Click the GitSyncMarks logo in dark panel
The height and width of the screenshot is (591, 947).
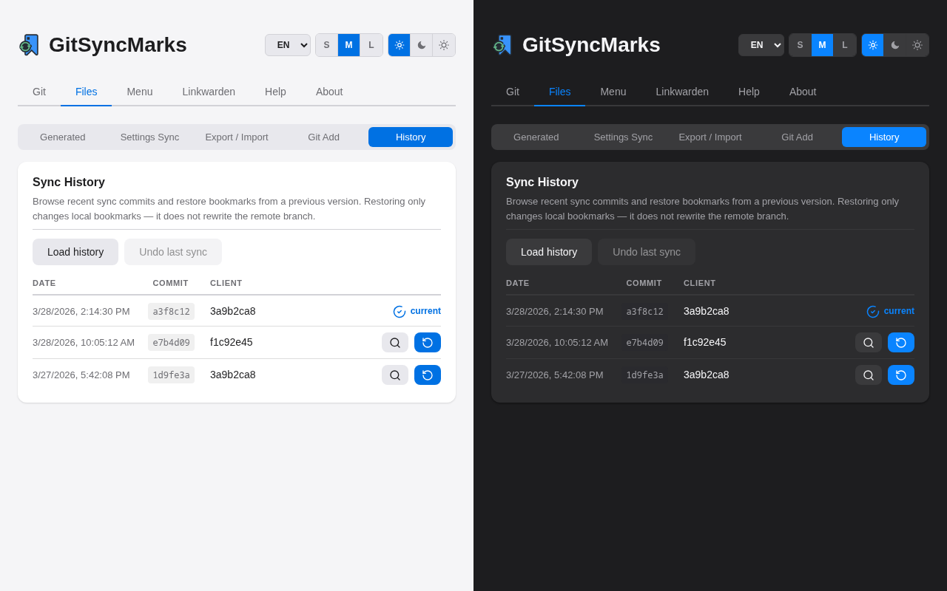tap(502, 45)
